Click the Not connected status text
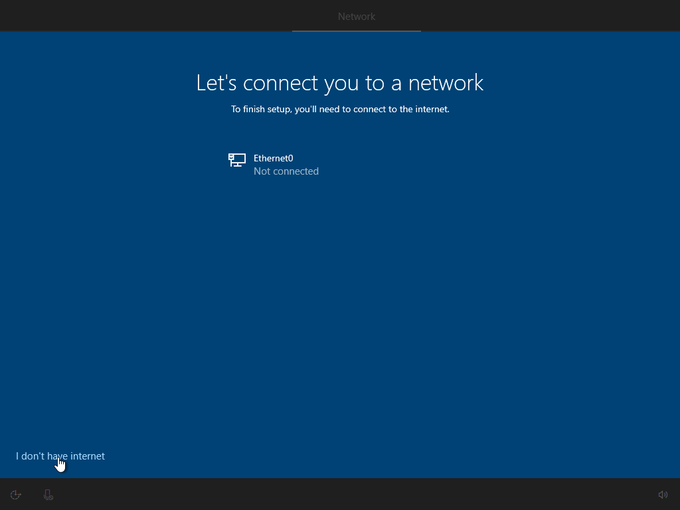 click(x=286, y=171)
